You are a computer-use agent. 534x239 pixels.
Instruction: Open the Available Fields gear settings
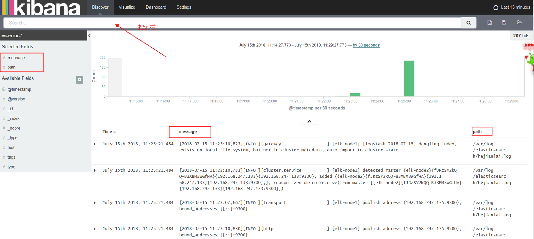(80, 80)
